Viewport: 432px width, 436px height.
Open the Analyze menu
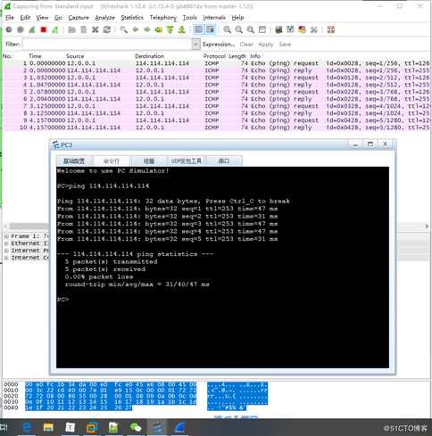(104, 18)
